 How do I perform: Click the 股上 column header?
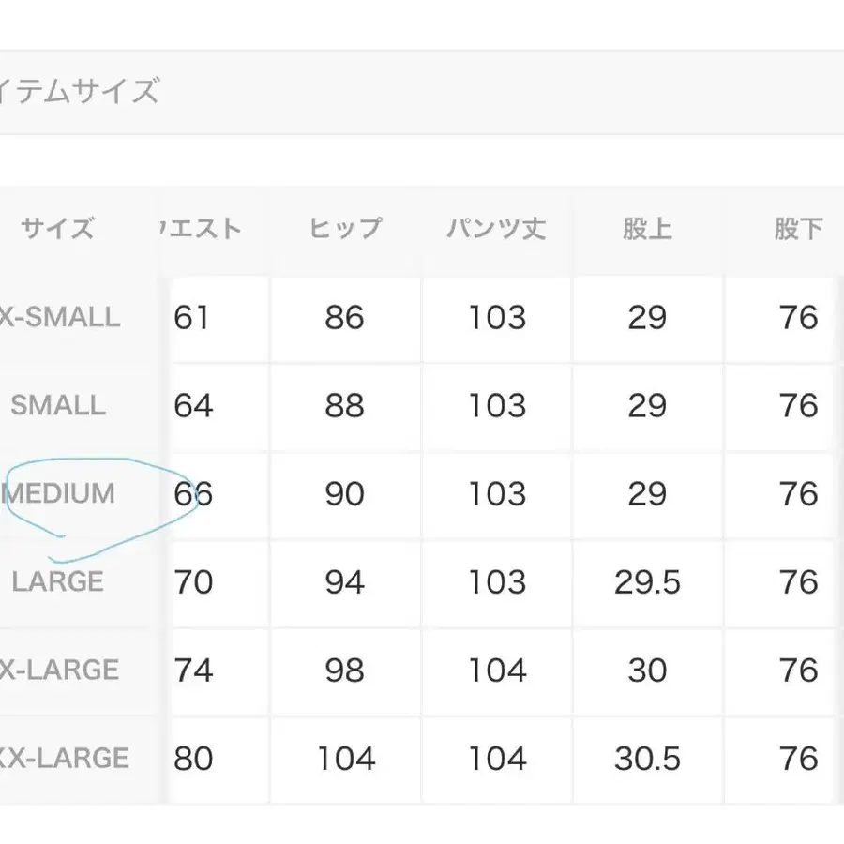tap(647, 229)
